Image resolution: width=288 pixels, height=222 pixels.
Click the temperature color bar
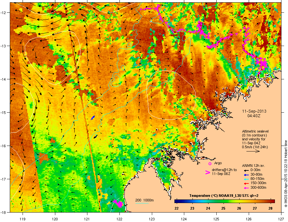click(225, 201)
